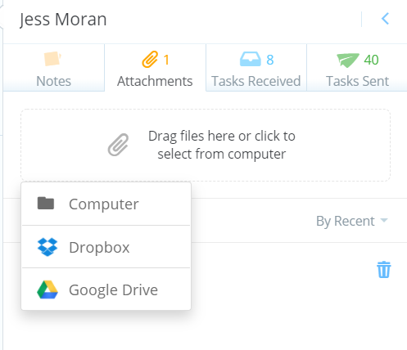The width and height of the screenshot is (407, 350).
Task: Switch to the Notes tab
Action: pyautogui.click(x=54, y=68)
